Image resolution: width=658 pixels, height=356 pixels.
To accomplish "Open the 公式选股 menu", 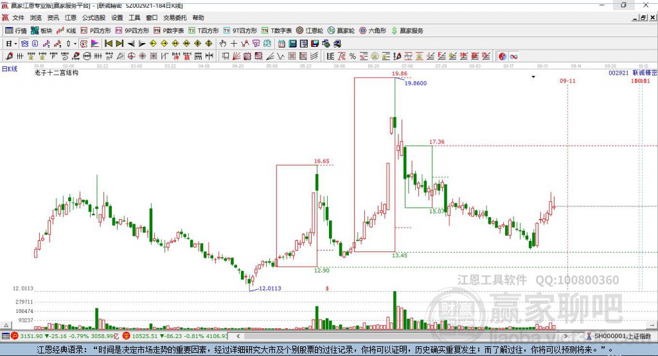I will (94, 17).
